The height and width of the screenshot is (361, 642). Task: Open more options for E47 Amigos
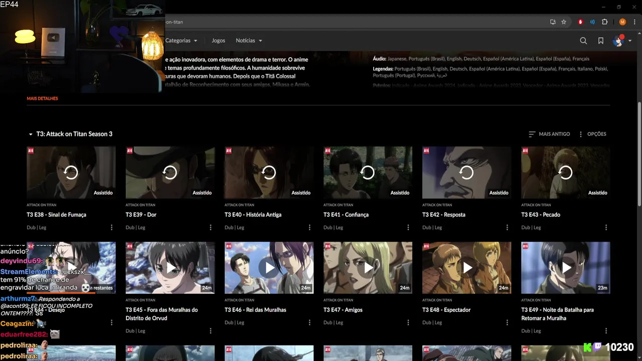408,323
